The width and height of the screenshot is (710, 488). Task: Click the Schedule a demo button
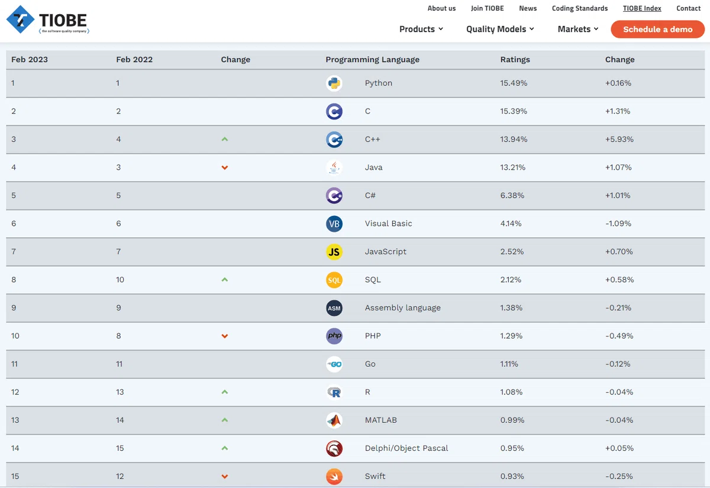(x=658, y=29)
